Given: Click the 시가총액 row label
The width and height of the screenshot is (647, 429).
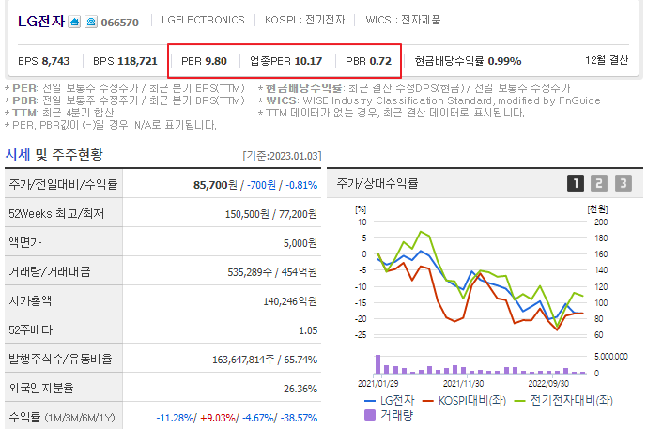Looking at the screenshot, I should (x=30, y=300).
